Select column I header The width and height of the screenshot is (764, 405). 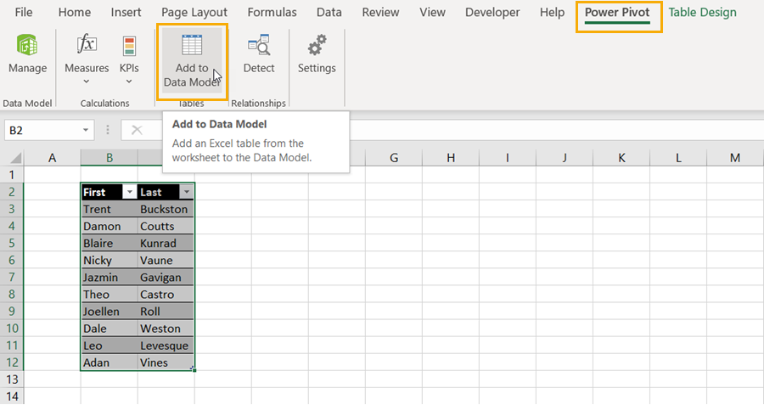(508, 158)
